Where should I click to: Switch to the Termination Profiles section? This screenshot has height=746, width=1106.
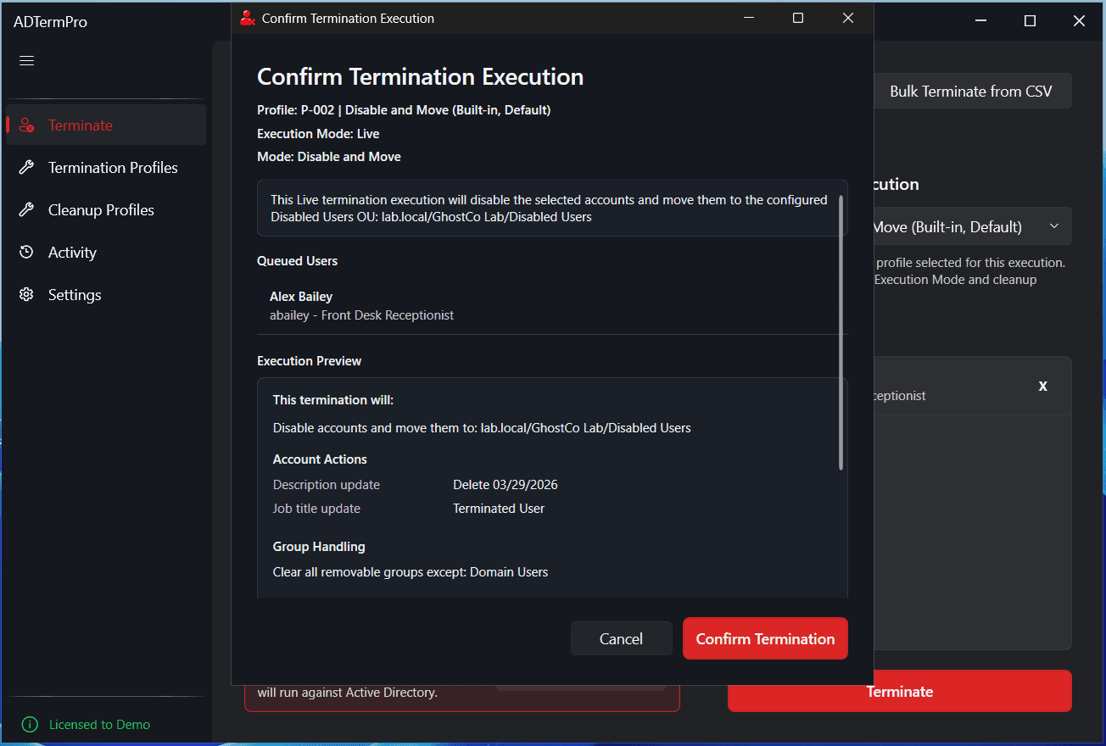111,167
